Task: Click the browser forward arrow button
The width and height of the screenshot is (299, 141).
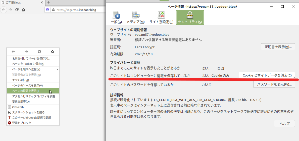Action: point(10,10)
